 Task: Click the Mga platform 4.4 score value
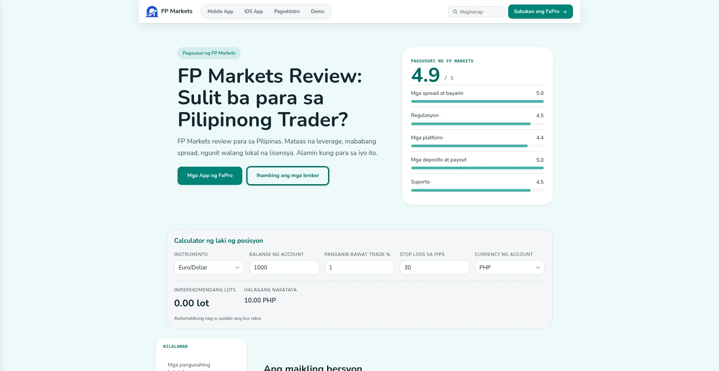tap(540, 137)
